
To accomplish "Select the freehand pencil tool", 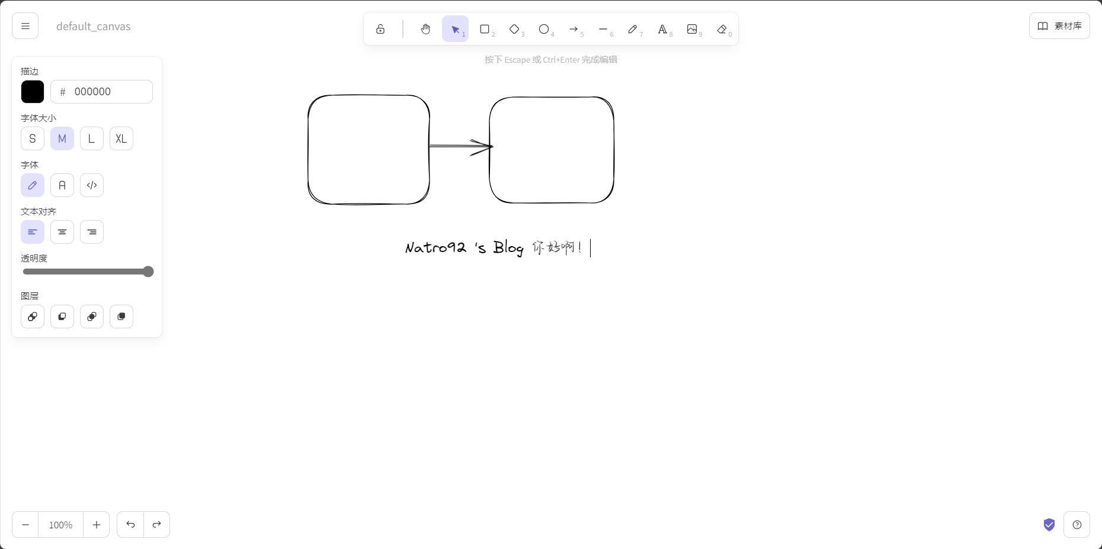I will 633,29.
